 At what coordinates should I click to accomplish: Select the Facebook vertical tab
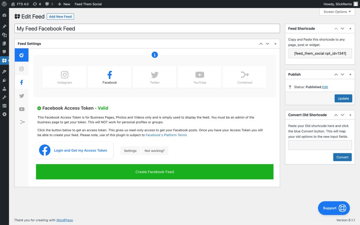tap(21, 82)
